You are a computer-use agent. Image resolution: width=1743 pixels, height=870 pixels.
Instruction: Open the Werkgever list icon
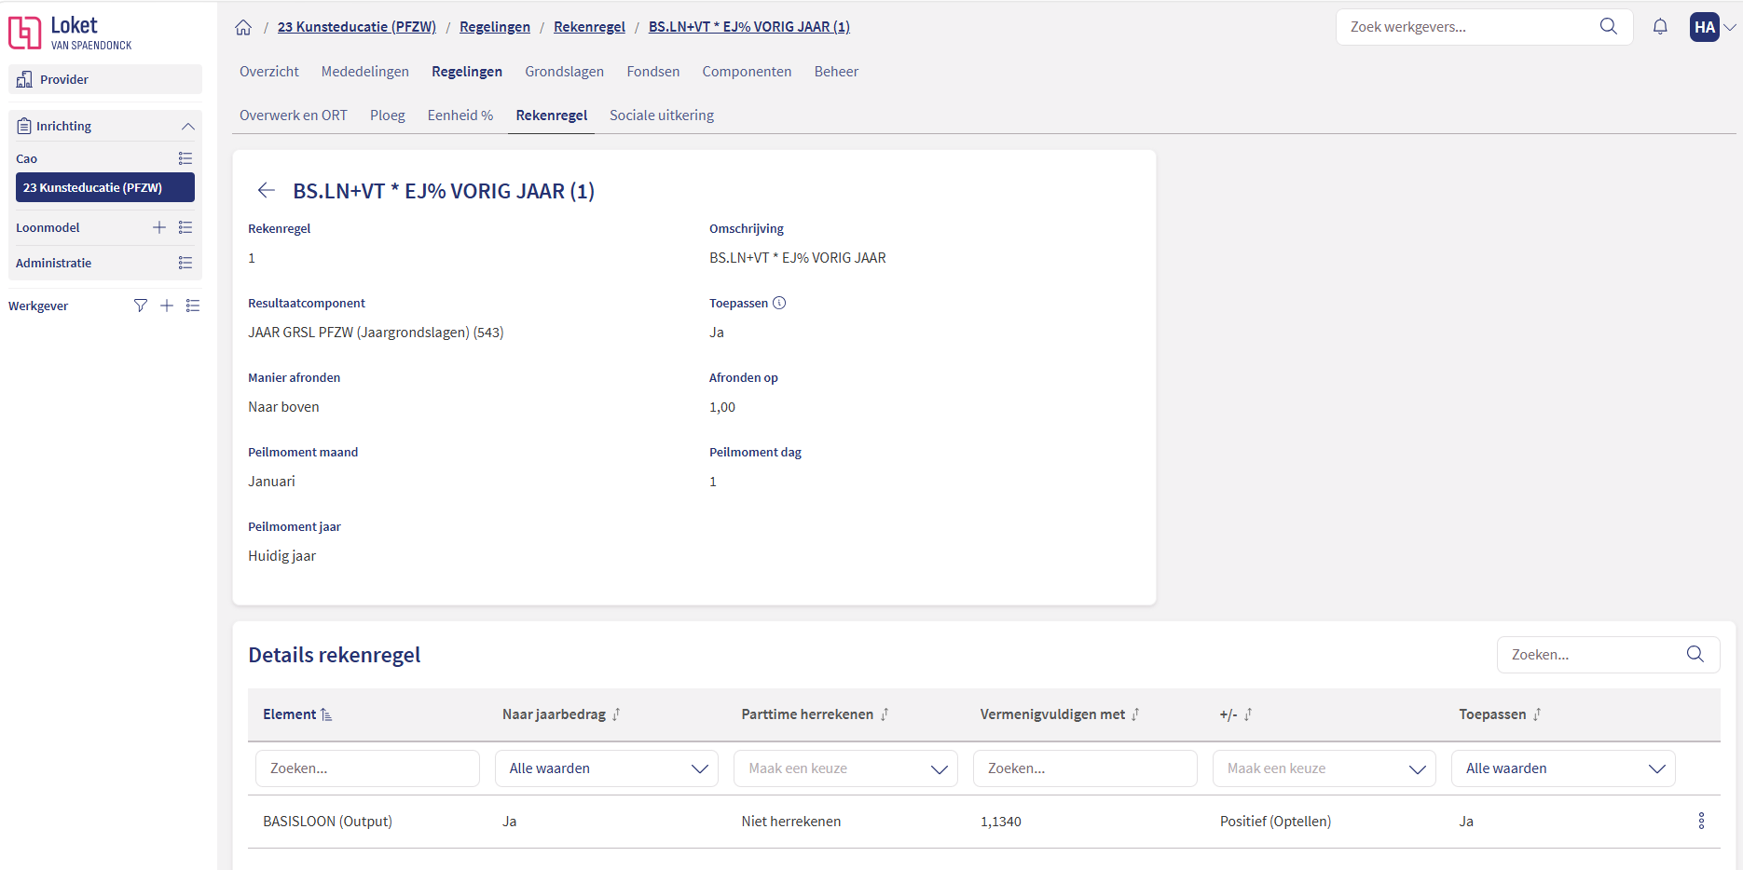click(193, 306)
